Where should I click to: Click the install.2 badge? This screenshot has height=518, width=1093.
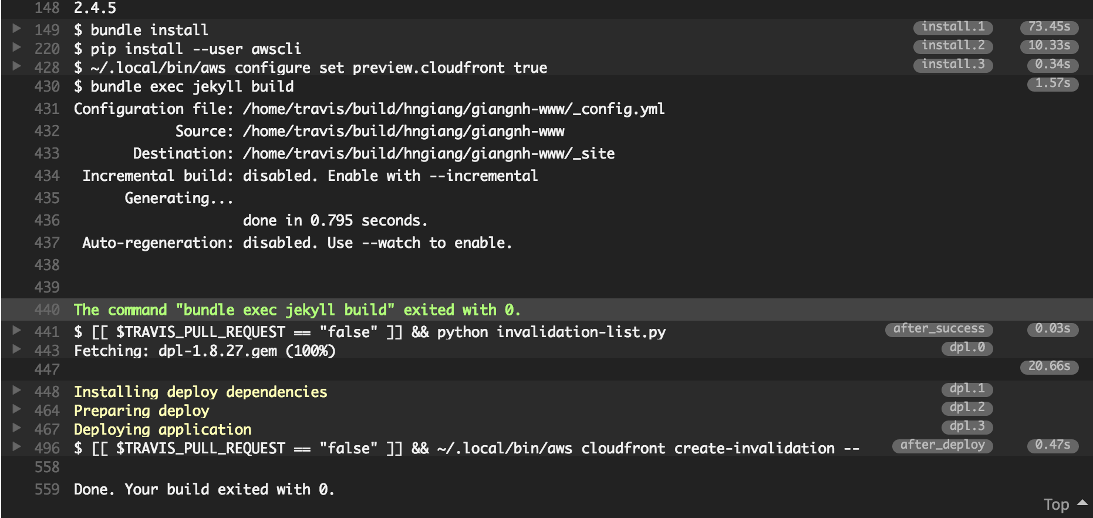point(953,46)
